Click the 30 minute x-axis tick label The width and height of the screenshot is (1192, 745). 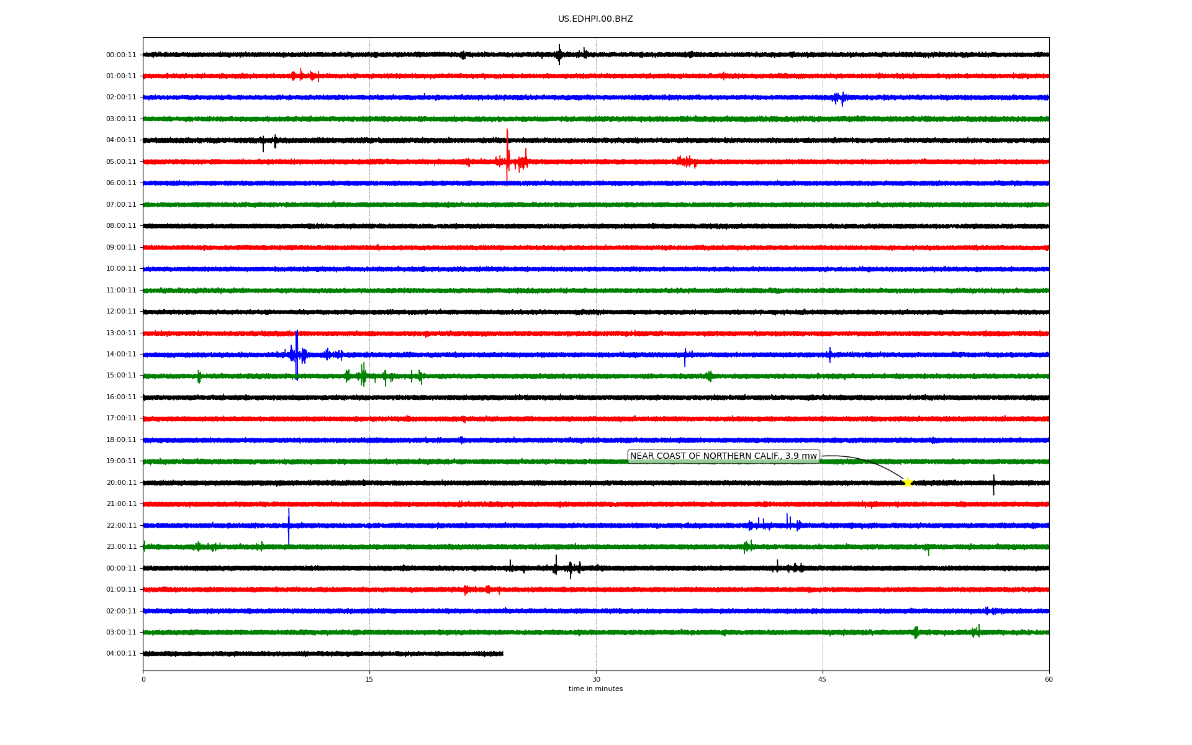point(596,679)
